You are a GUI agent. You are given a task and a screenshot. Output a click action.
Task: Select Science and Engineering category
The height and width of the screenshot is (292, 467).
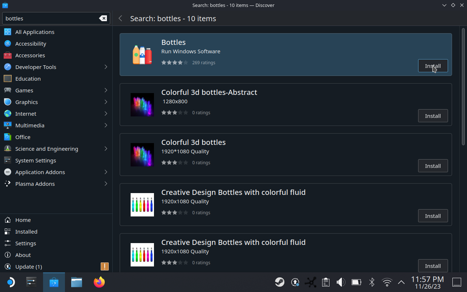(x=56, y=149)
